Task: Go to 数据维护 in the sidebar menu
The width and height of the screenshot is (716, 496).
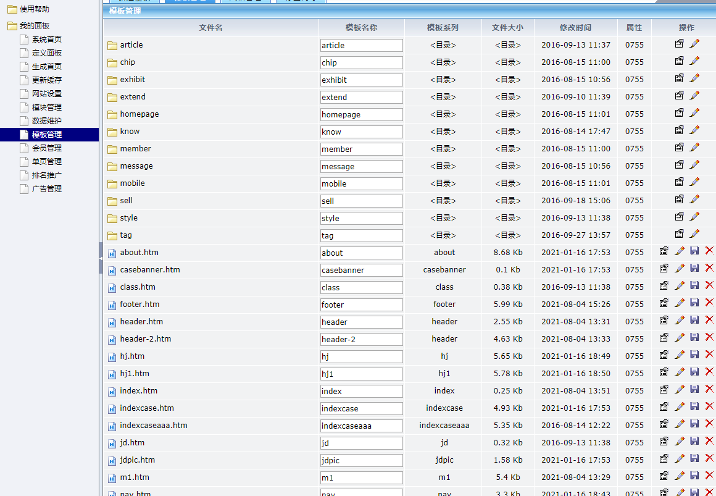Action: [47, 121]
